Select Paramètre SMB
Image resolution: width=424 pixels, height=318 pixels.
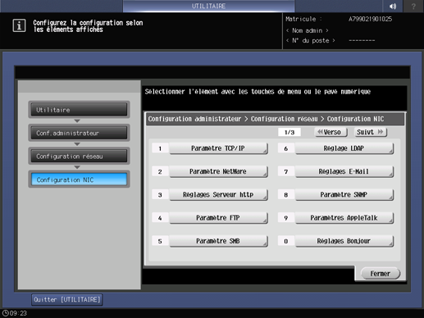218,241
